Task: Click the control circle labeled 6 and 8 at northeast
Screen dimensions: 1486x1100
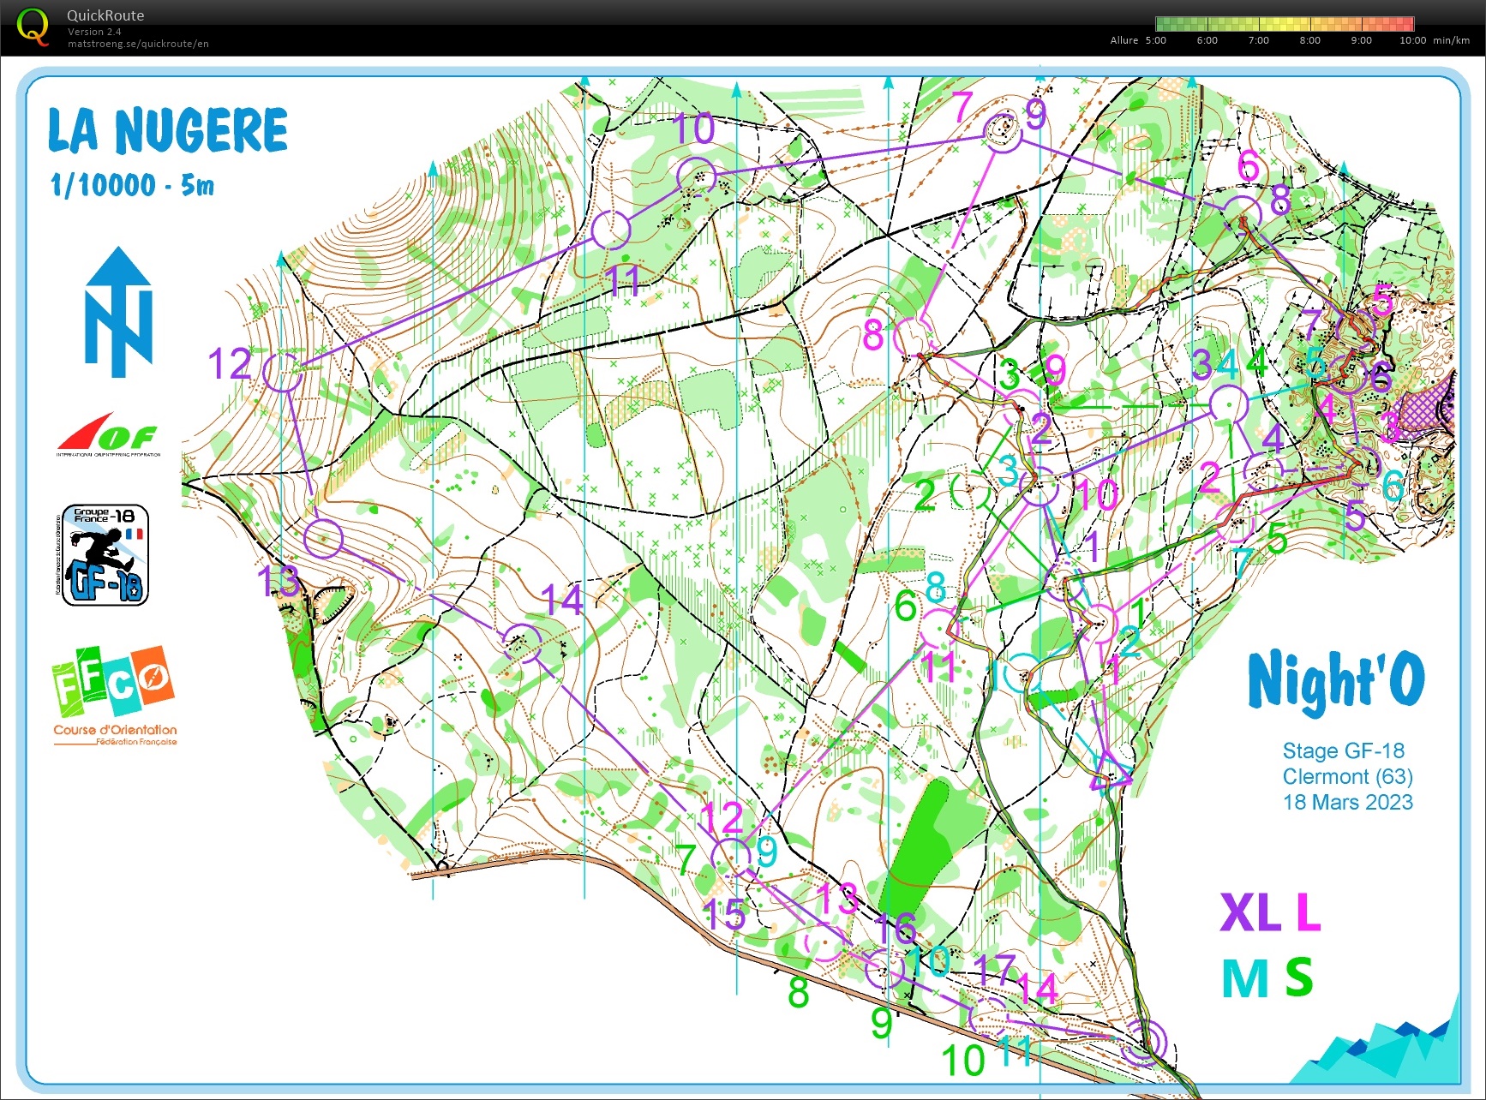Action: tap(1242, 215)
